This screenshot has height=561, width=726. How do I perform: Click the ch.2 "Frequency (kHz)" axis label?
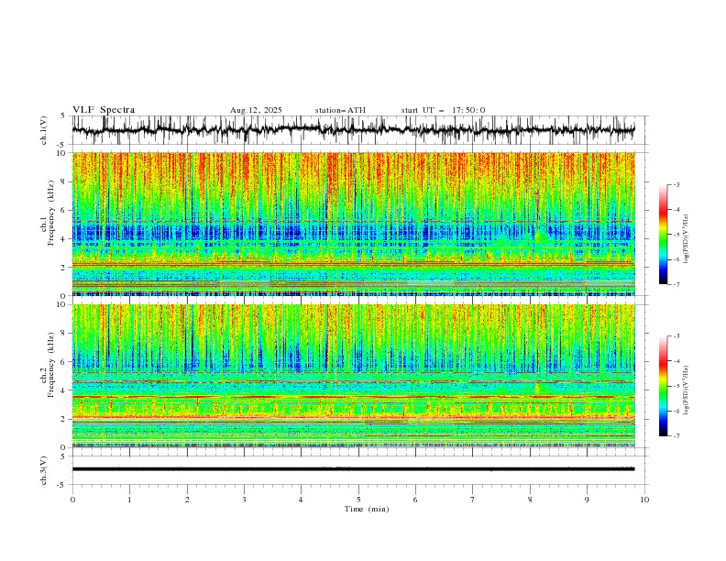click(x=51, y=364)
